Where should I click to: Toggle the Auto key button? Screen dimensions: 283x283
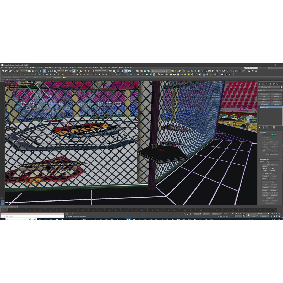pyautogui.click(x=254, y=214)
